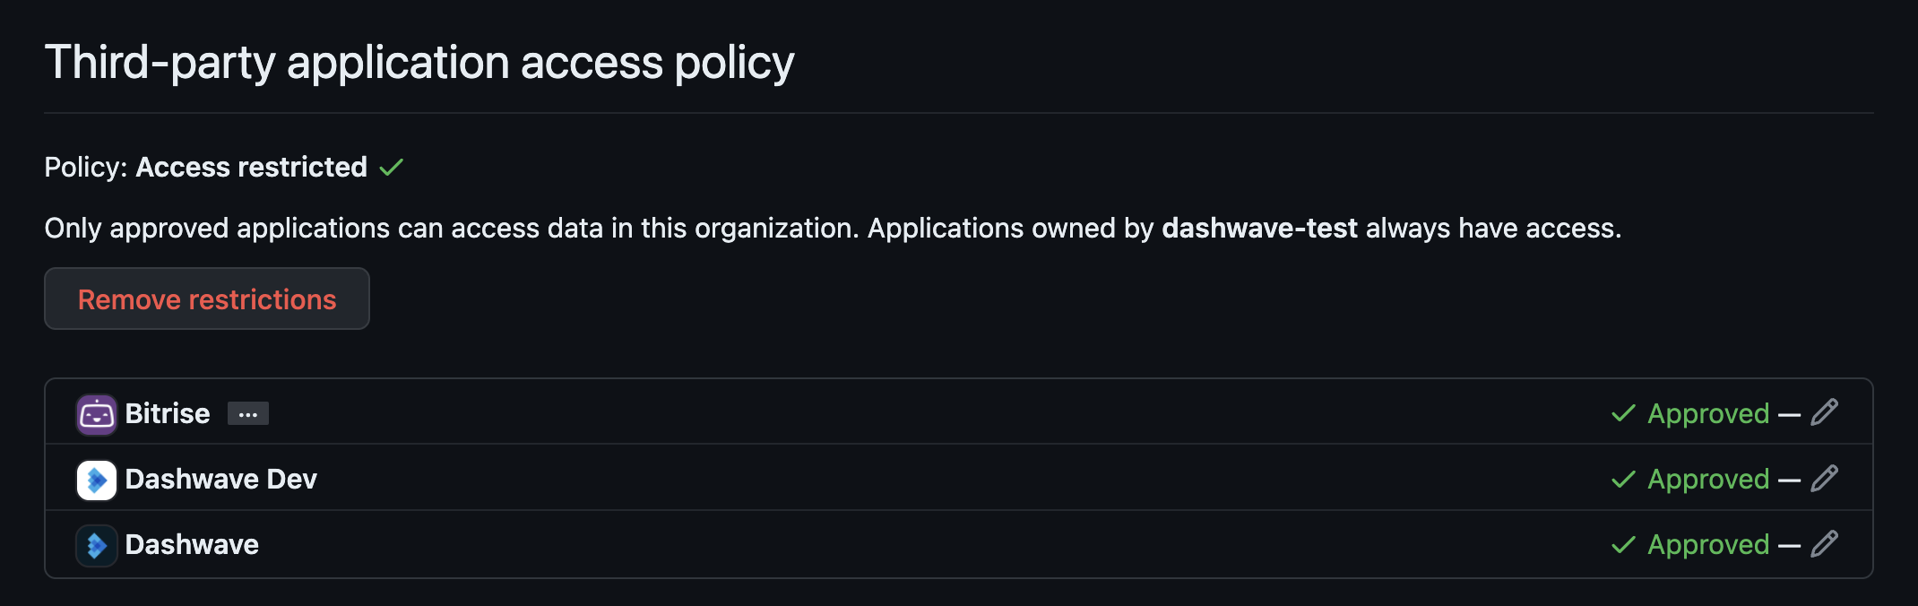
Task: Open the Dashwave application icon
Action: 95,544
